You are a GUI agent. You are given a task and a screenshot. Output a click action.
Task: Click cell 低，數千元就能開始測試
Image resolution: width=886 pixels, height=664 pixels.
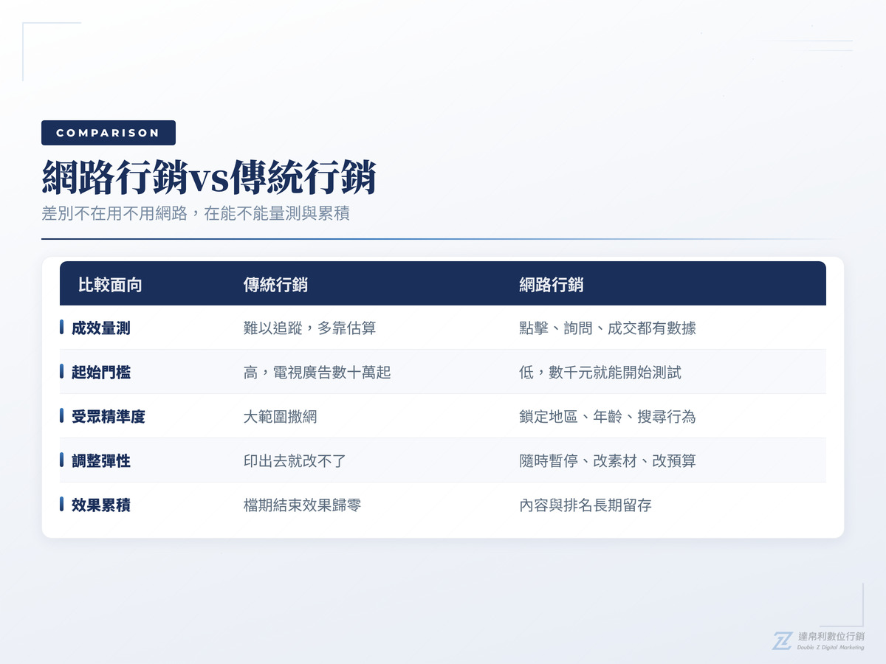[600, 373]
